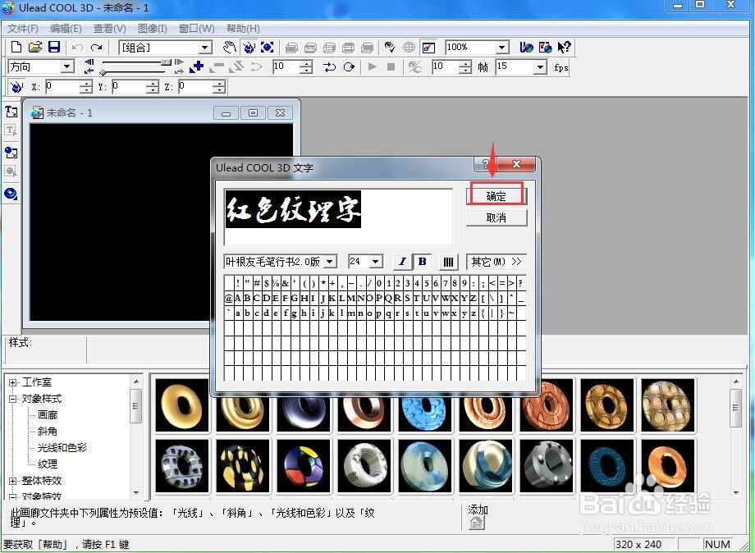The width and height of the screenshot is (755, 553).
Task: Confirm text with the 确定 button
Action: pyautogui.click(x=496, y=196)
